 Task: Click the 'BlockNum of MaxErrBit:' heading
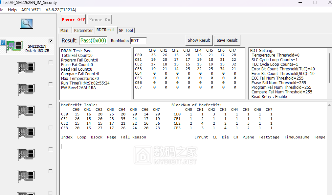[196, 105]
